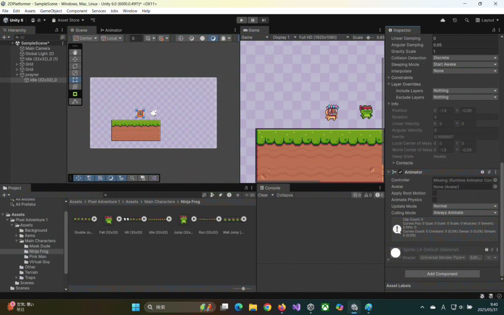Lock the Inspector panel with padlock icon
This screenshot has width=504, height=315.
[x=494, y=30]
